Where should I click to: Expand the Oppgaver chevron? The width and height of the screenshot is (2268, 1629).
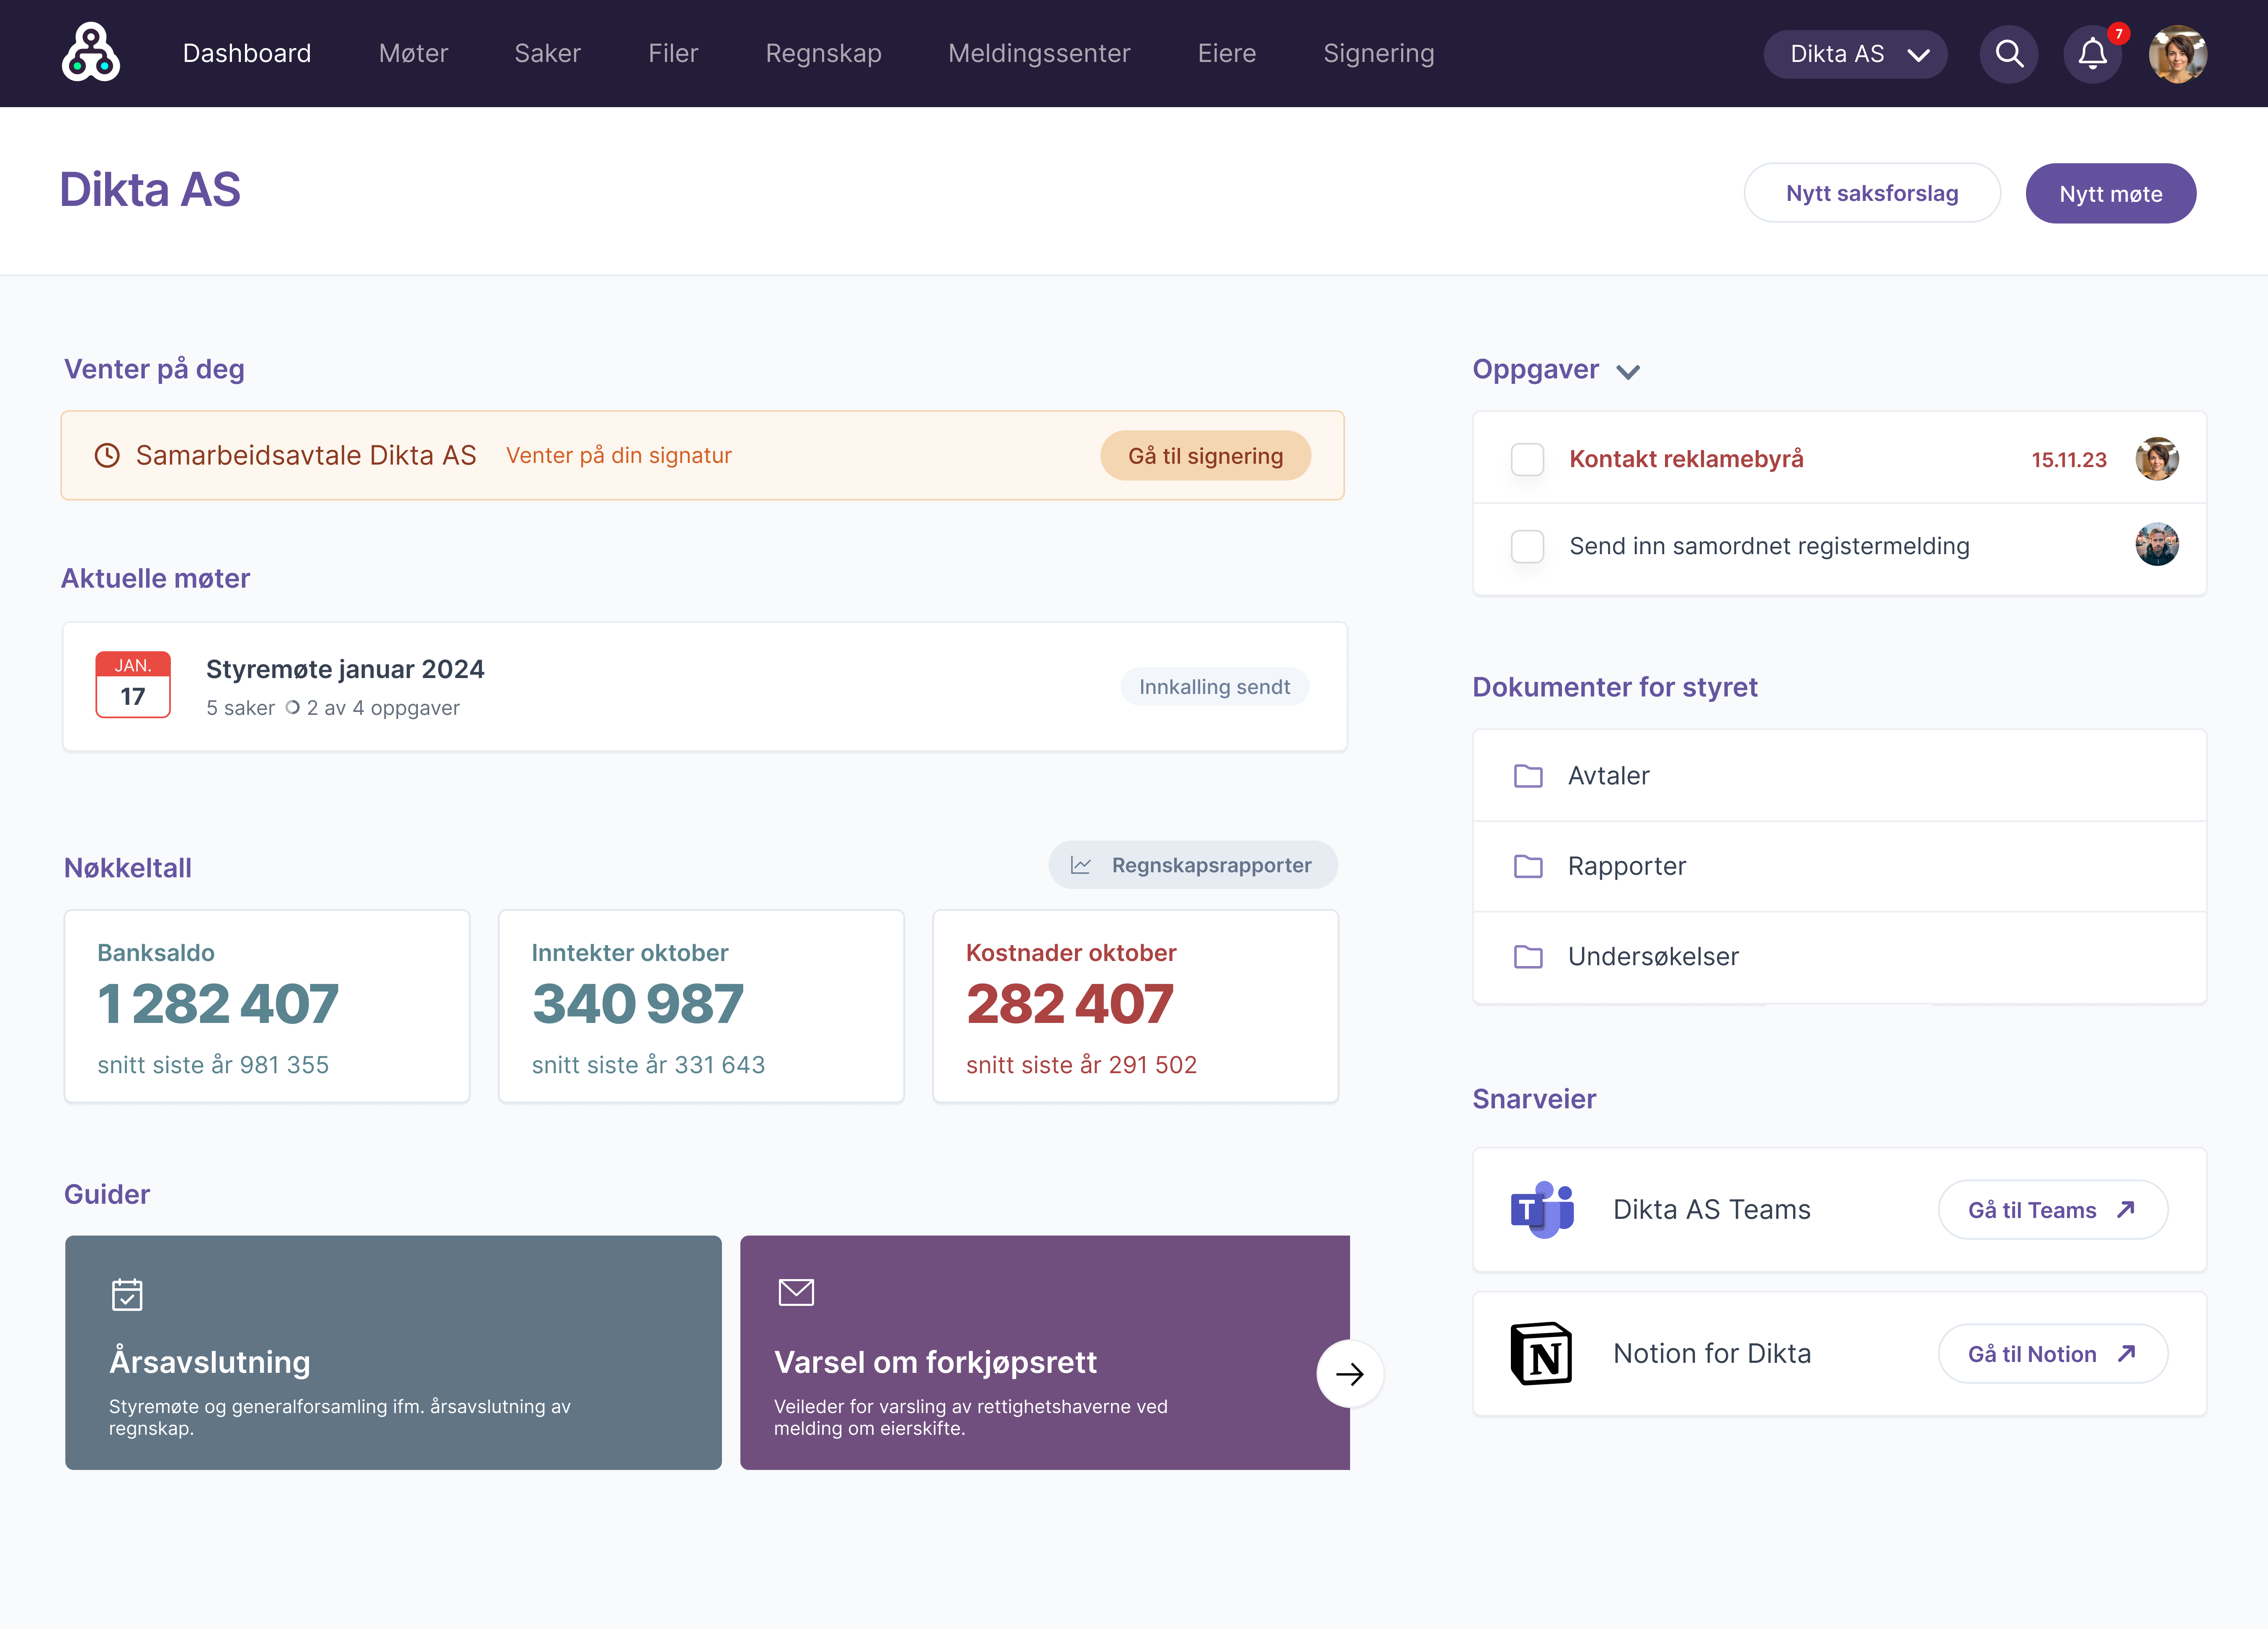click(1628, 372)
